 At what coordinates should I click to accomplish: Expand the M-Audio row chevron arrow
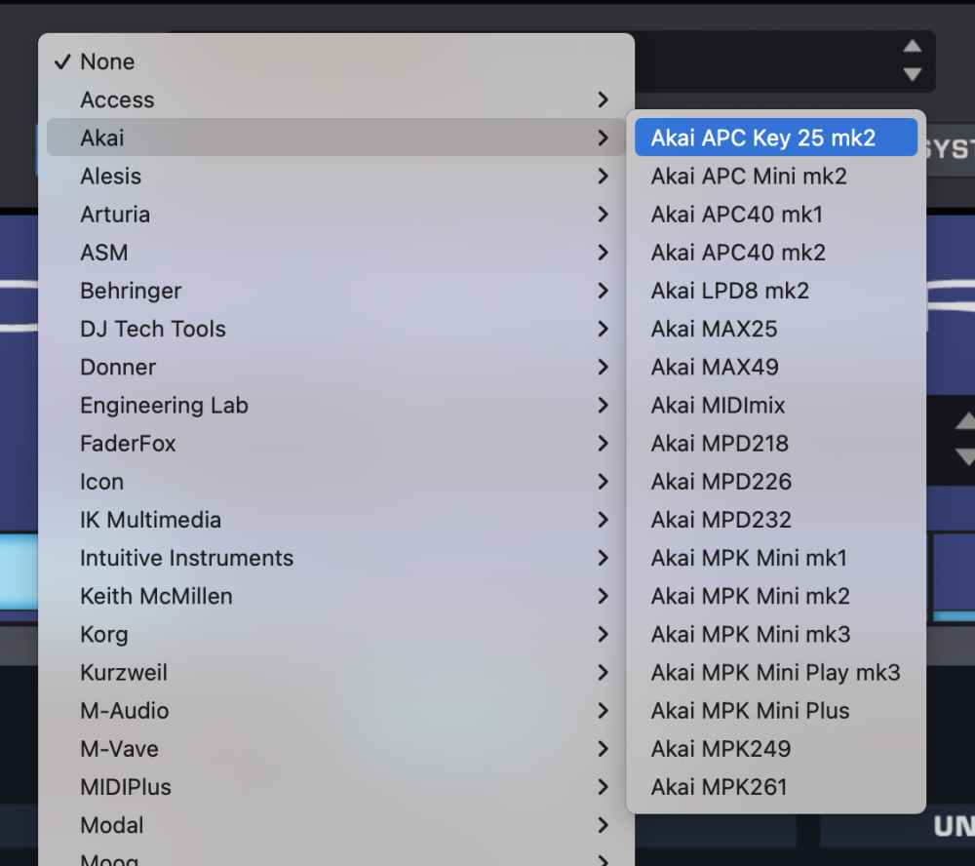click(x=603, y=711)
